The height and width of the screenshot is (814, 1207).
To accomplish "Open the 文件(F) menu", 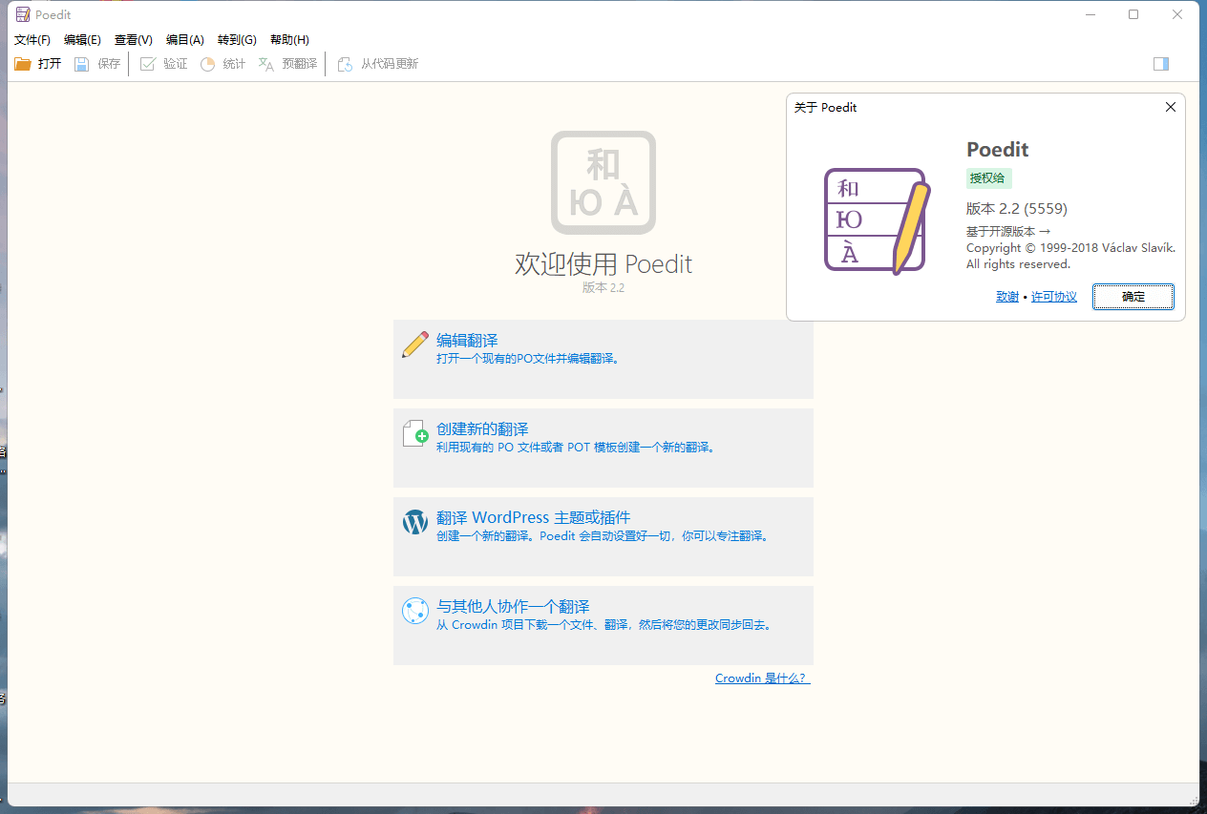I will pyautogui.click(x=32, y=40).
